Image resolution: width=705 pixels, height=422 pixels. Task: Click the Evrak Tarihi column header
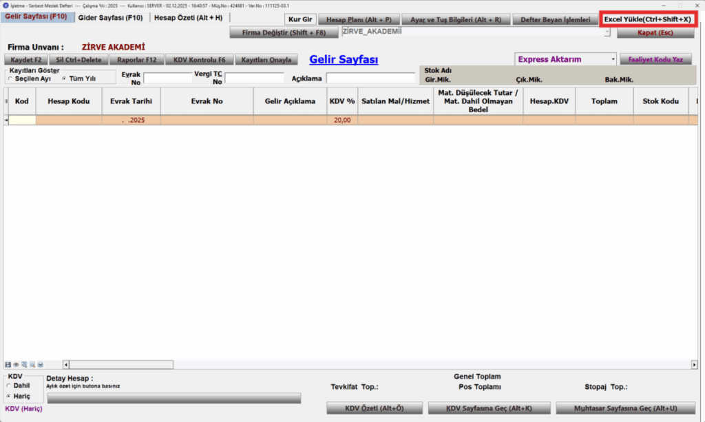click(x=131, y=101)
